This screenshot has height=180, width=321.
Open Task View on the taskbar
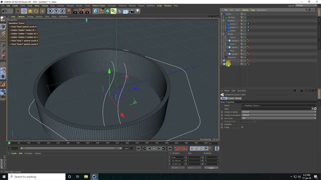click(78, 176)
